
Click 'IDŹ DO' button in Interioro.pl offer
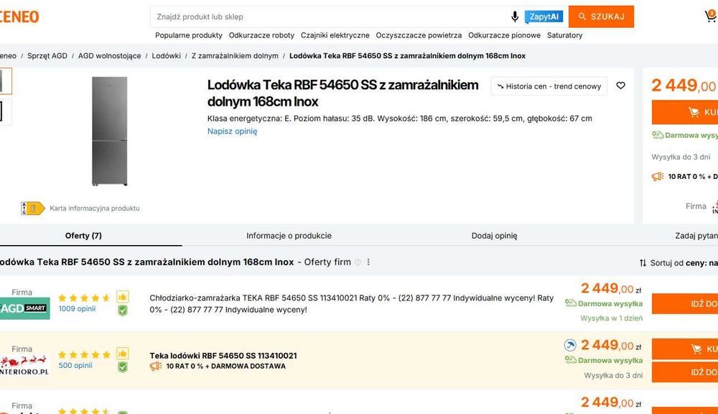click(685, 372)
